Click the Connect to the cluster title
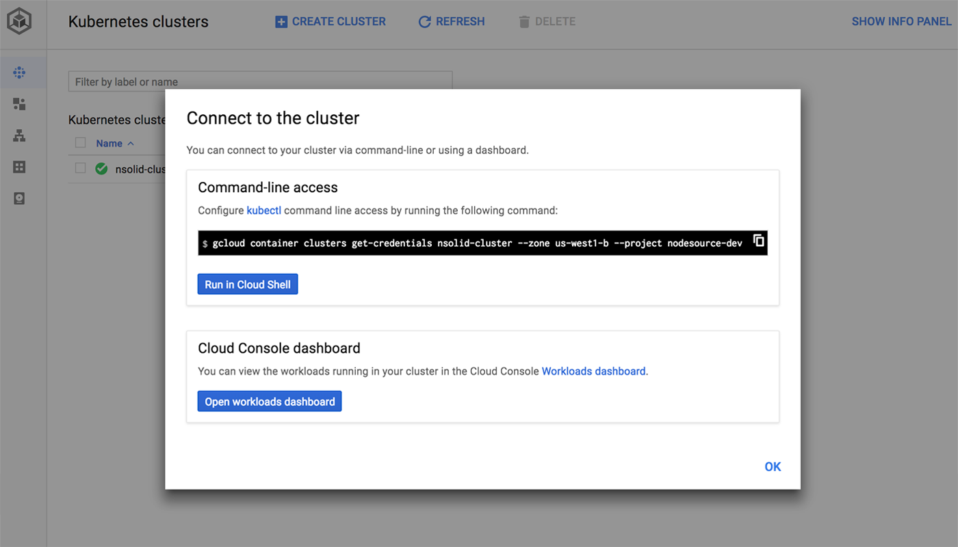958x547 pixels. (273, 118)
